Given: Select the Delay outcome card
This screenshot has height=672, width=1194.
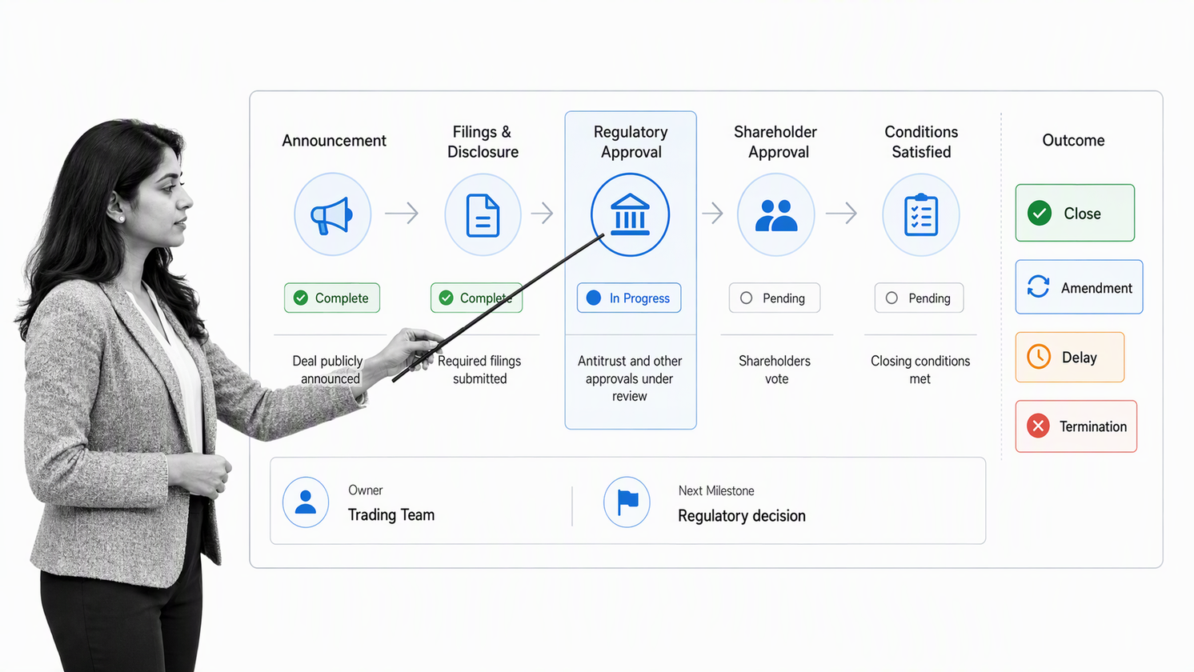Looking at the screenshot, I should (x=1070, y=357).
